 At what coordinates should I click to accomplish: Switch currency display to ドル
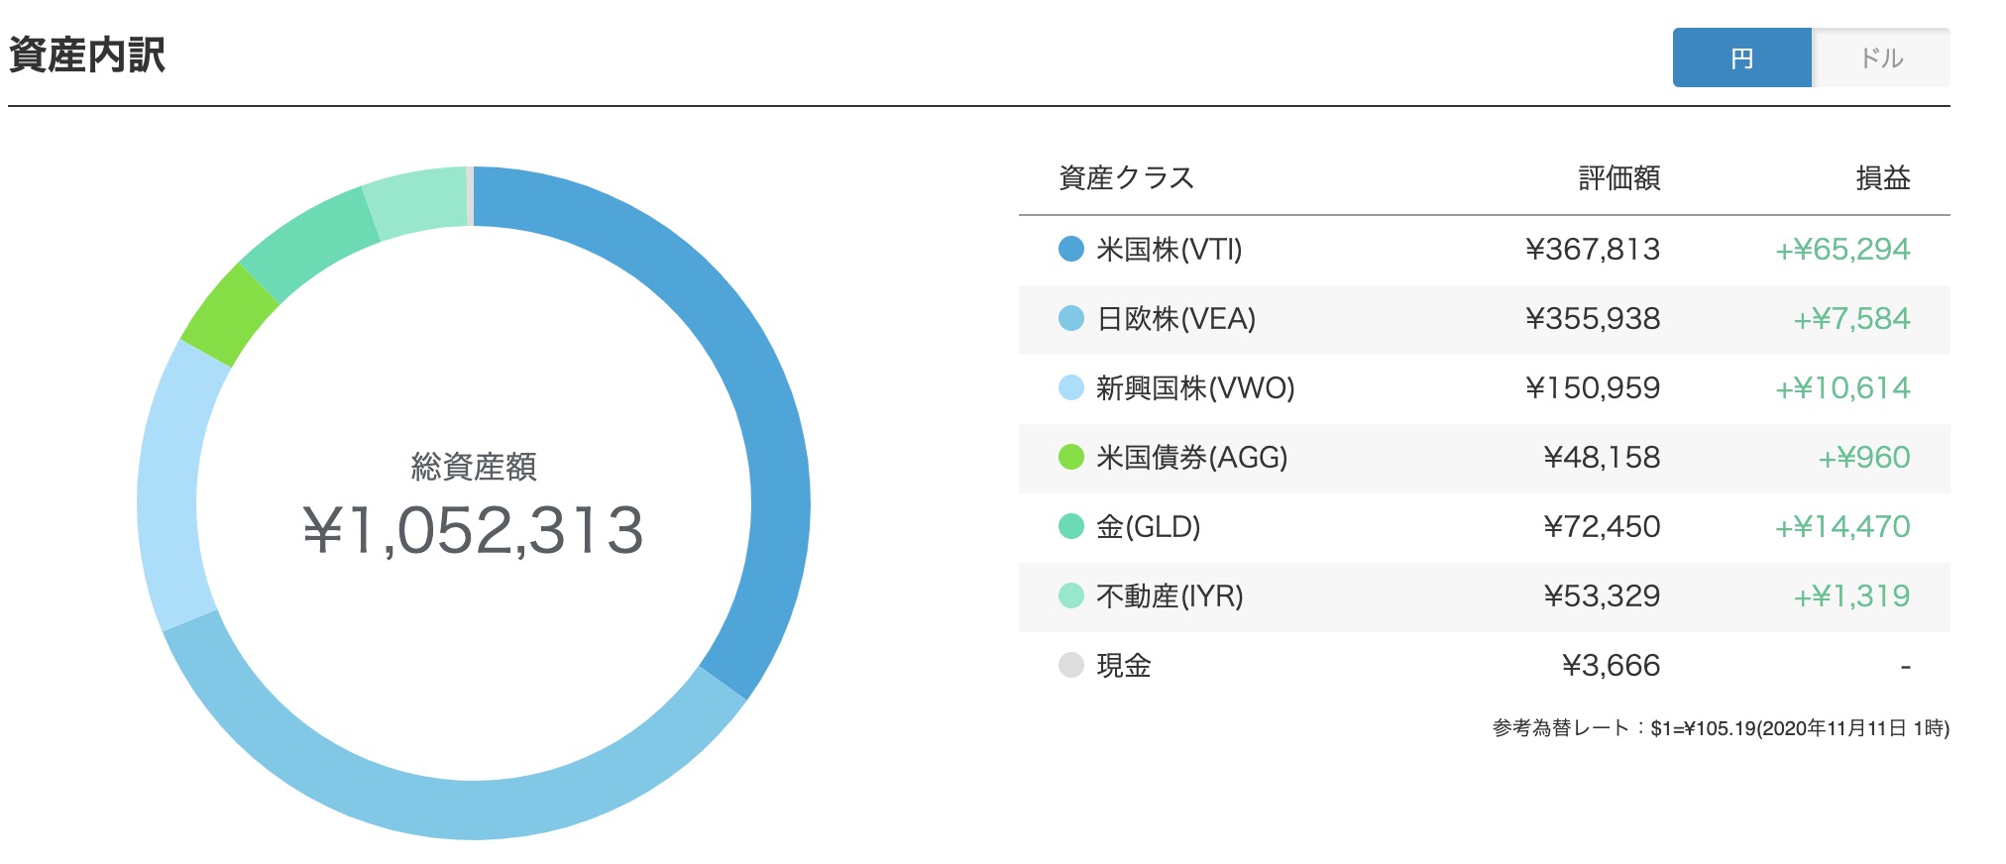click(1881, 57)
